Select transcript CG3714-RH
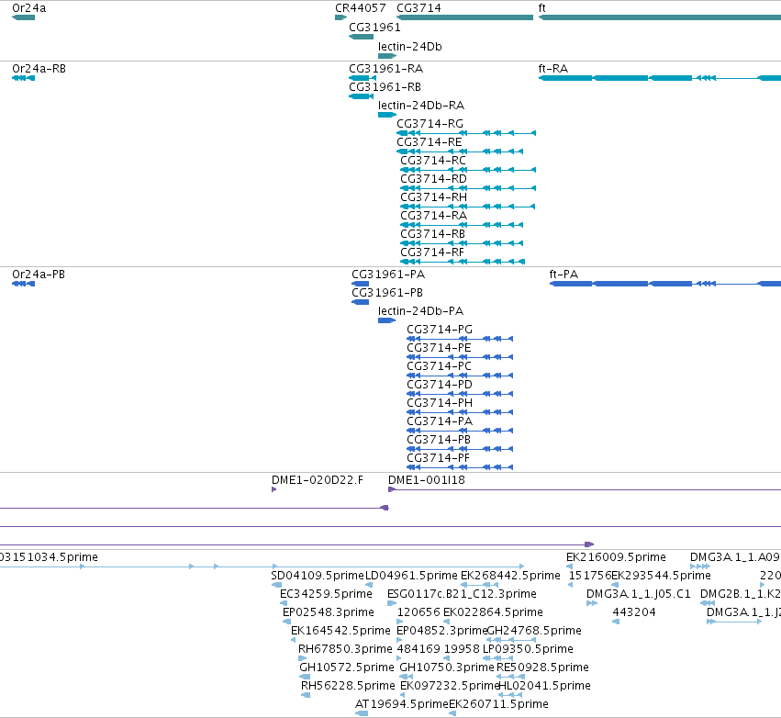 [x=468, y=207]
